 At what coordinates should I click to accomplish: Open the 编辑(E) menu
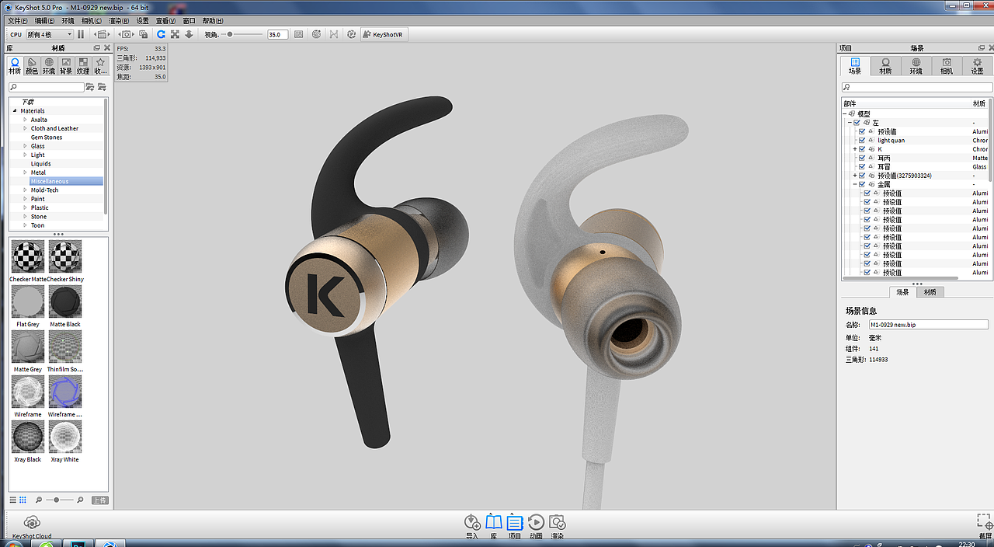click(x=44, y=21)
